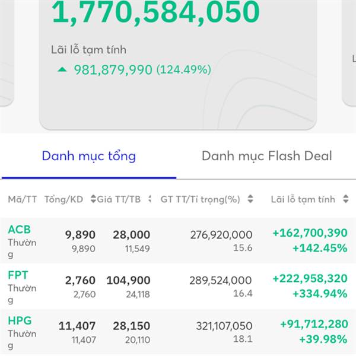The height and width of the screenshot is (356, 356).
Task: Tap the total asset value 1,770,584,050
Action: [x=155, y=12]
